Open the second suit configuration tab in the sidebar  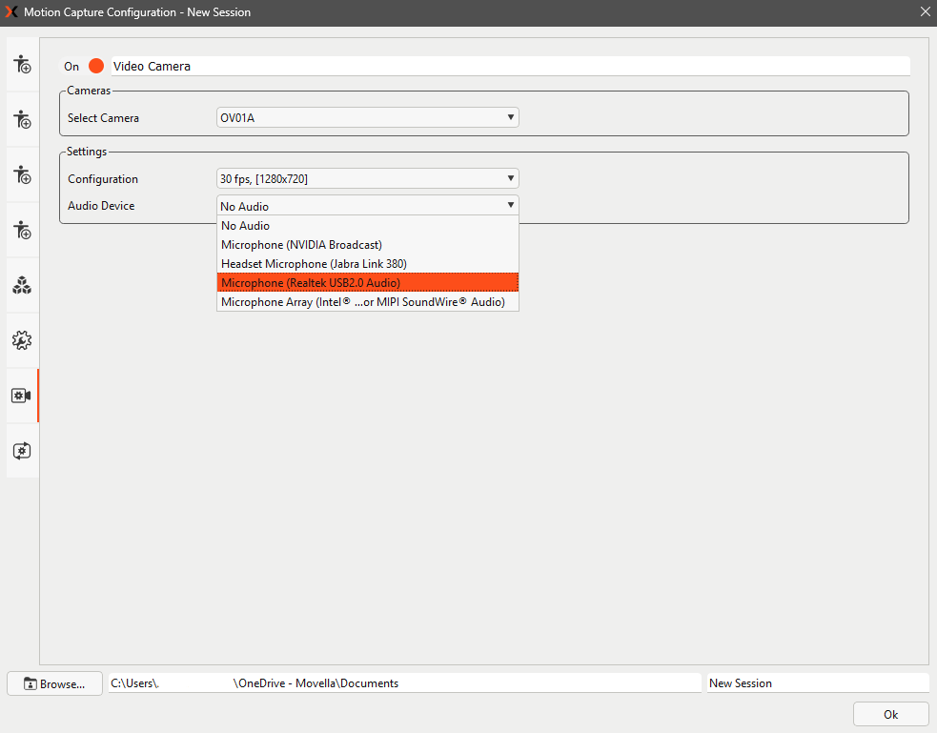pos(22,119)
